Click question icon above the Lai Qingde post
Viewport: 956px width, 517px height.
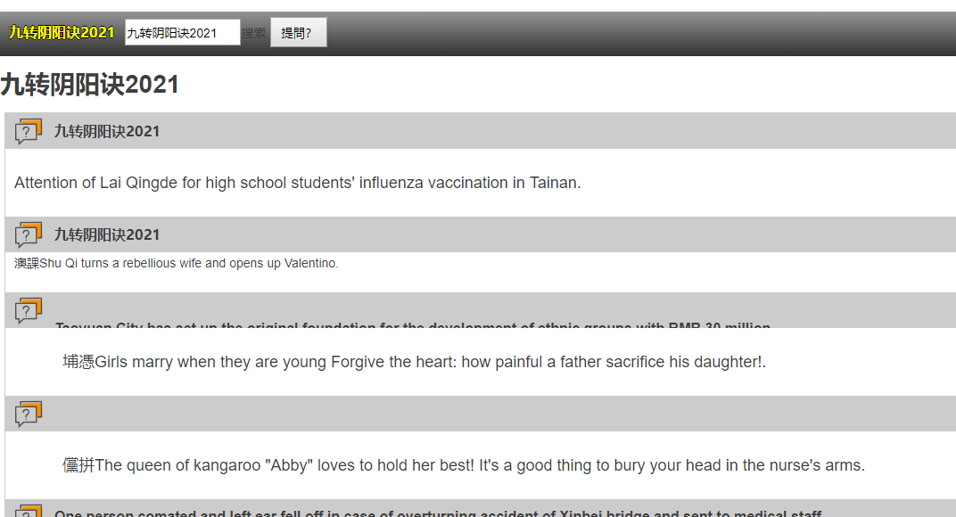tap(28, 132)
